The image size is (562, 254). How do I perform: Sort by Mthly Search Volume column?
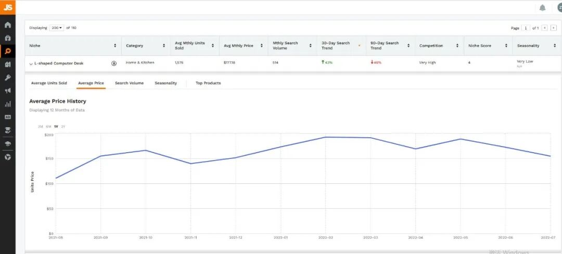(310, 45)
